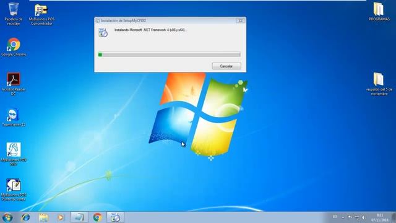Close the installation dialog window

(x=241, y=20)
